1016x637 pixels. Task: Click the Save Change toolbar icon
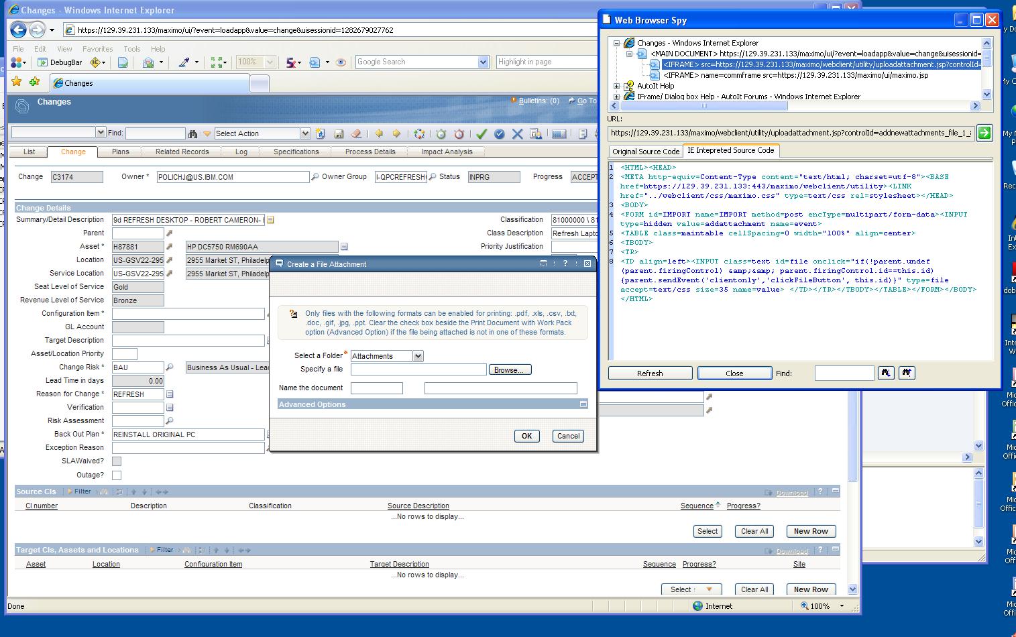point(339,133)
